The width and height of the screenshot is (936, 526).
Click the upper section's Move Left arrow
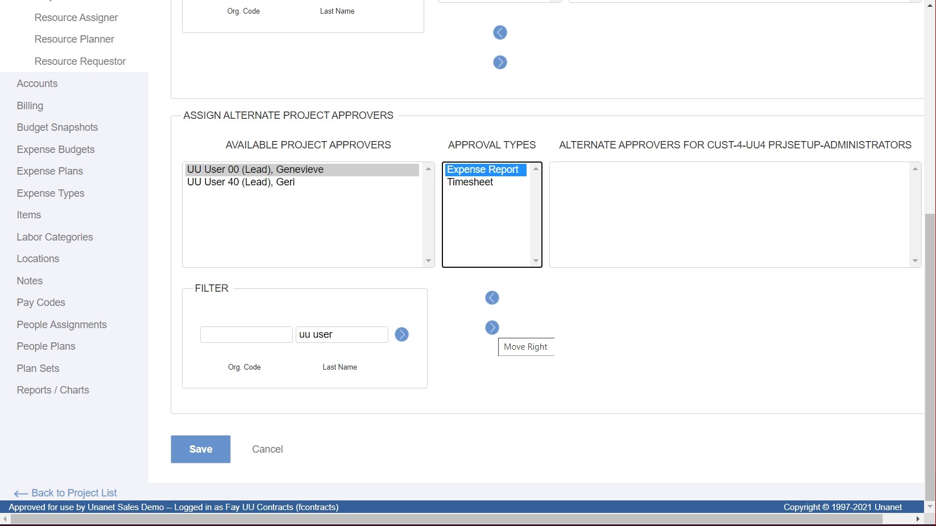point(500,32)
